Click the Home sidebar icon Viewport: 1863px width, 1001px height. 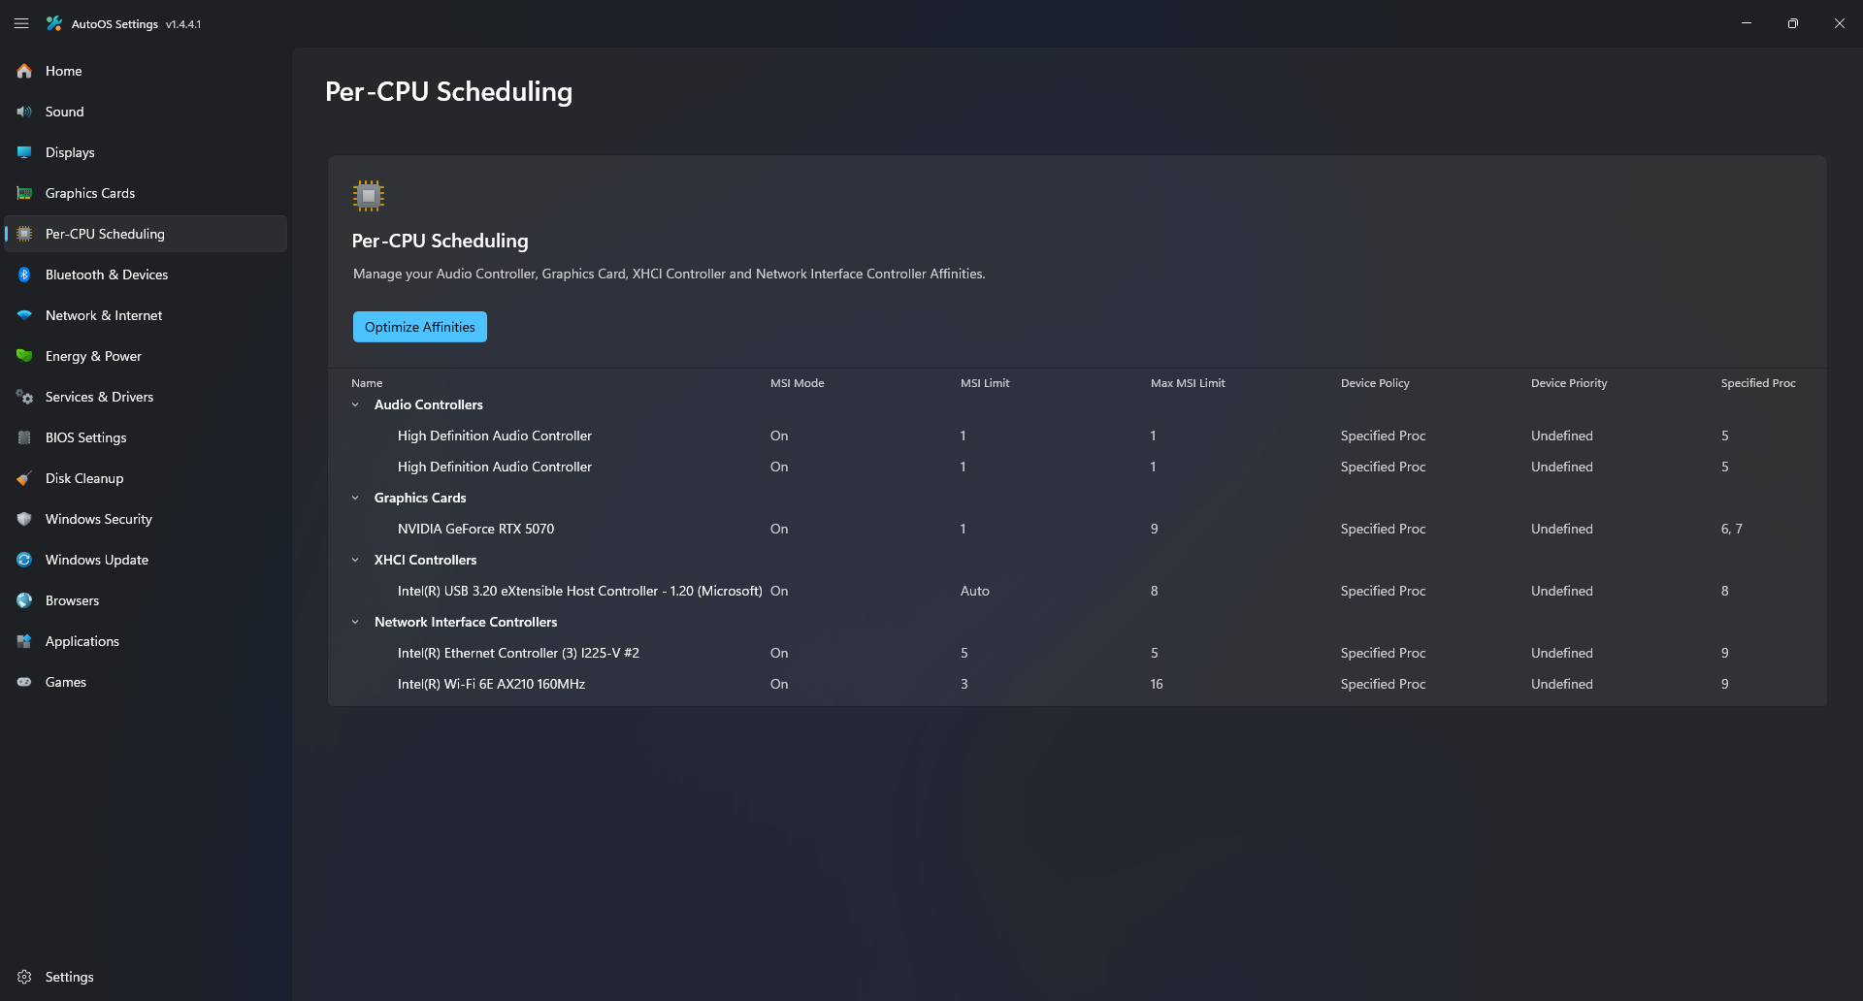(x=24, y=71)
